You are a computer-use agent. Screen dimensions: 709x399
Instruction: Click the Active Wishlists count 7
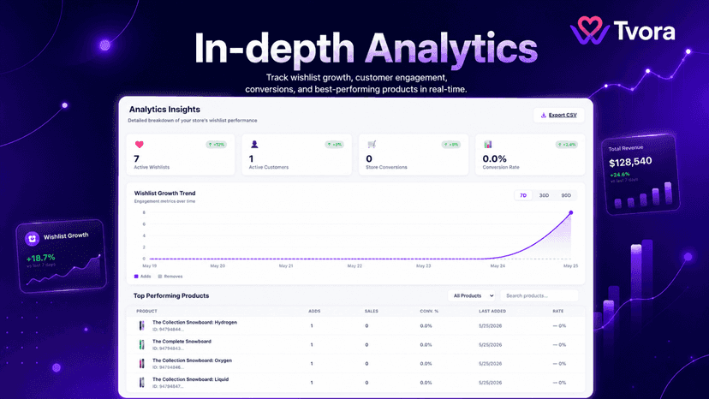click(136, 158)
